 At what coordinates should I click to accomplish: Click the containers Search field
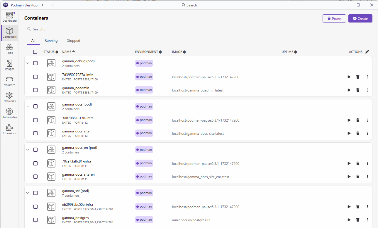(x=66, y=29)
